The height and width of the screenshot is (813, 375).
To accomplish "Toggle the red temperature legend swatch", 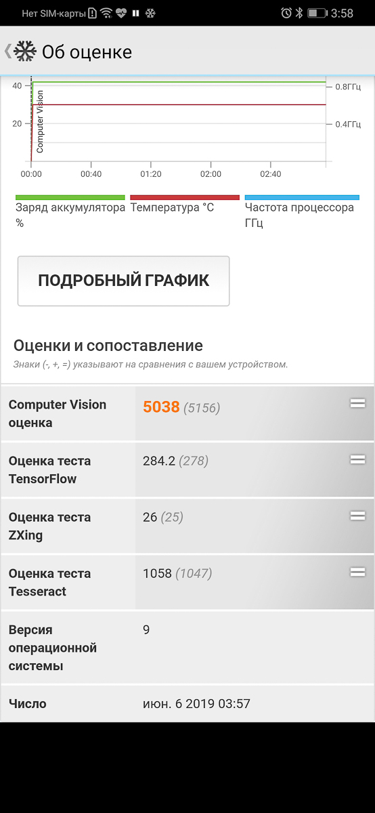I will [185, 197].
